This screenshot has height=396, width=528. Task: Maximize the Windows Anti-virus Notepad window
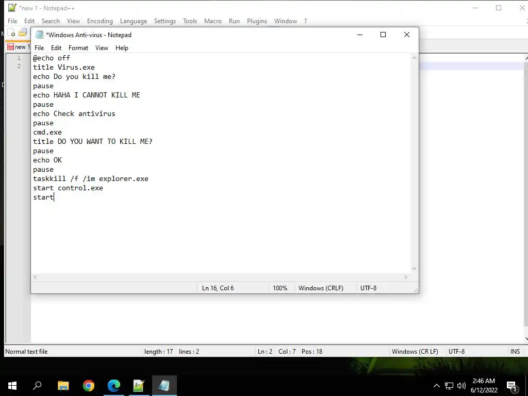[x=383, y=35]
